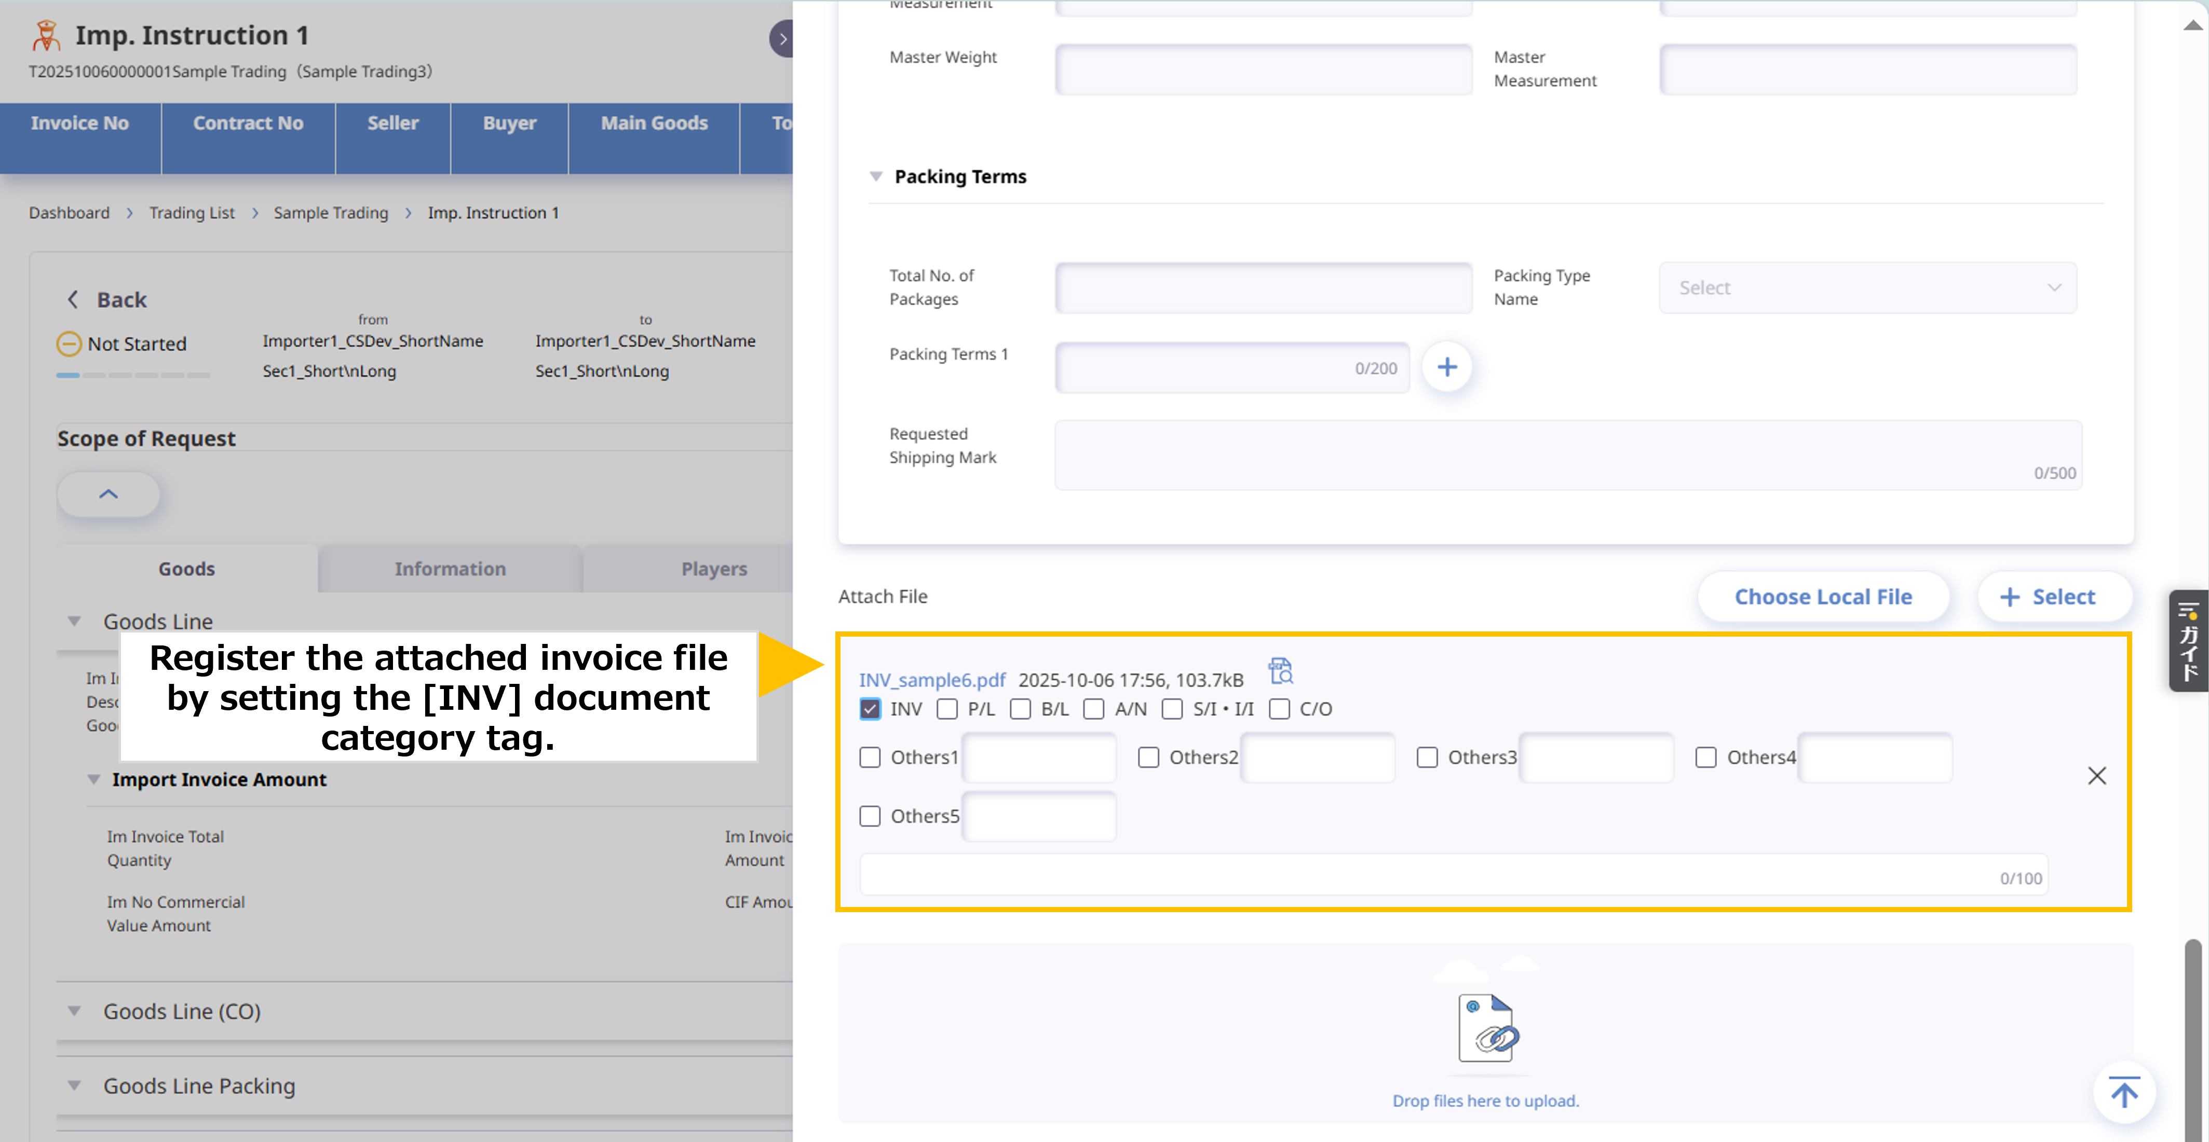This screenshot has width=2209, height=1142.
Task: Uncheck the INV document tag
Action: [870, 709]
